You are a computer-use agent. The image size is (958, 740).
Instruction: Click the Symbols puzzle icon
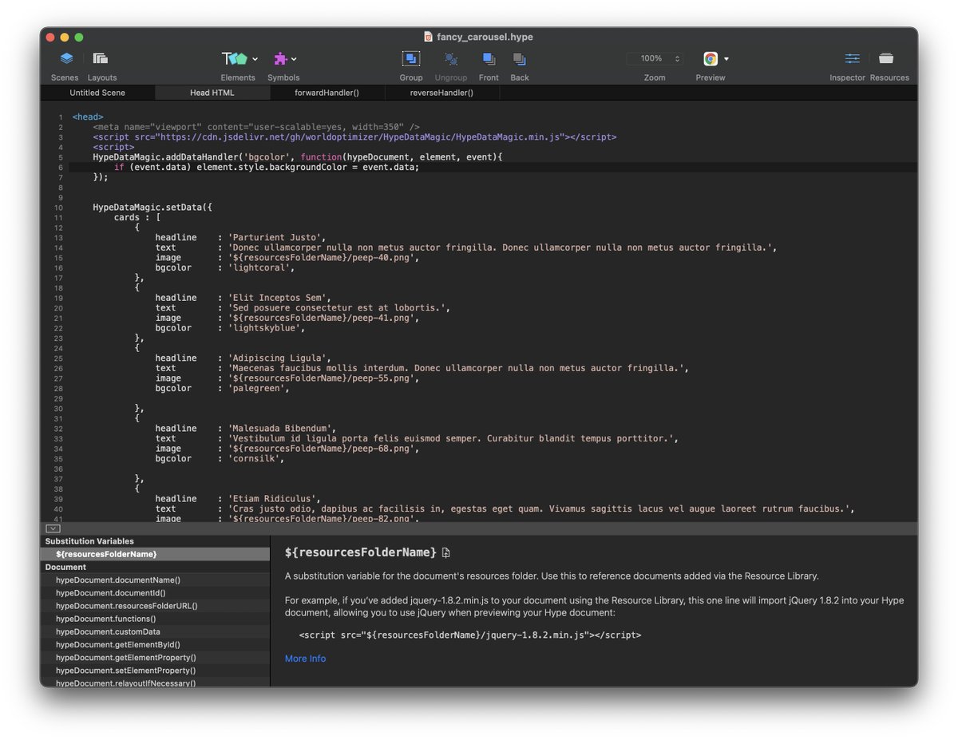click(280, 58)
